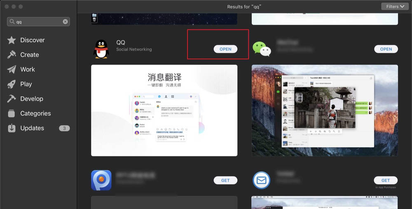Click GET for the mail app
The width and height of the screenshot is (412, 209).
(386, 180)
